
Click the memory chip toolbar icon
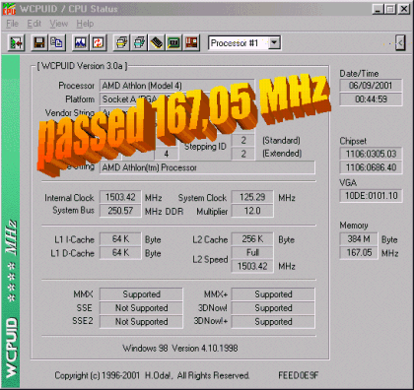pyautogui.click(x=157, y=42)
